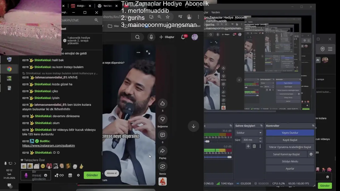Click Tekrar Oynatma Arabelleğini Başlat

[x=290, y=147]
